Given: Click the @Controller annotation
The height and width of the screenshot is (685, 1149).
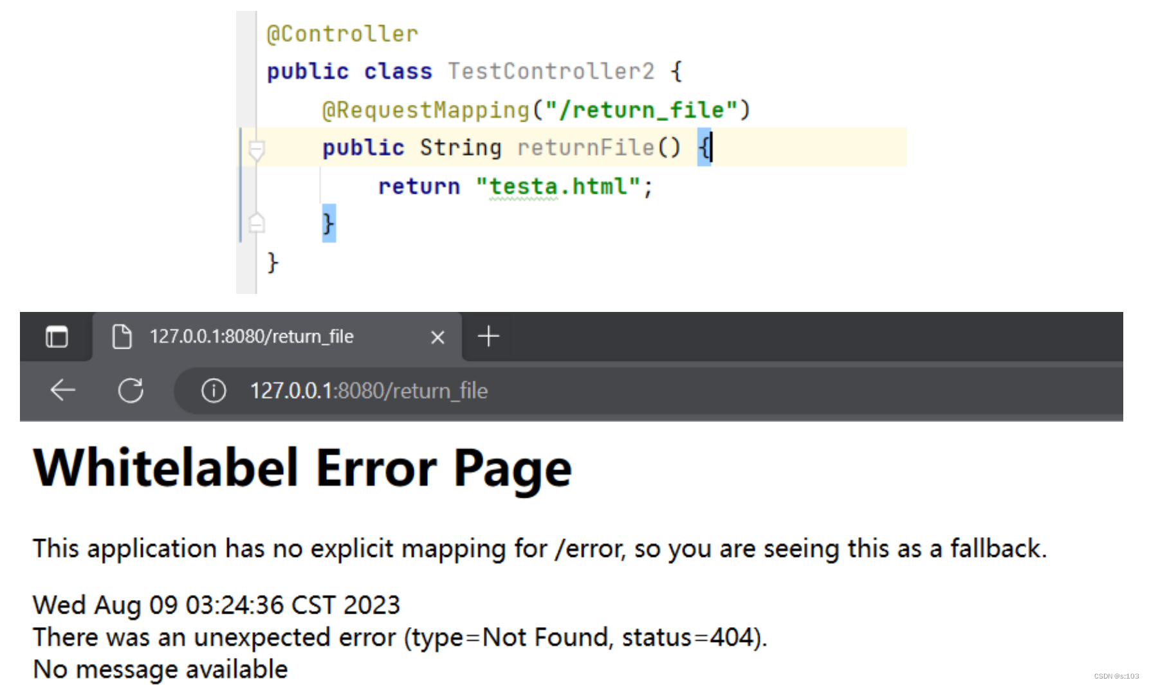Looking at the screenshot, I should (x=342, y=34).
